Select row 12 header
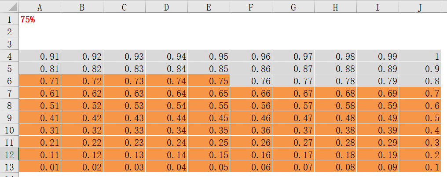447x177 pixels. (x=9, y=155)
